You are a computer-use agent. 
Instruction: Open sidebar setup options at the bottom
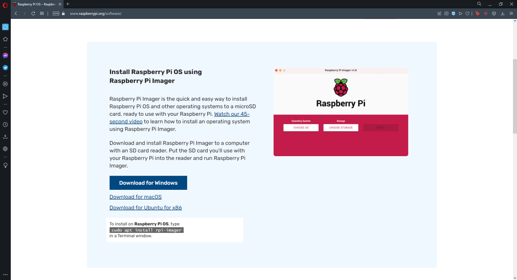click(x=5, y=275)
